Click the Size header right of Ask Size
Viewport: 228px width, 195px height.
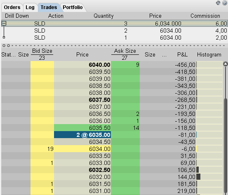point(150,55)
